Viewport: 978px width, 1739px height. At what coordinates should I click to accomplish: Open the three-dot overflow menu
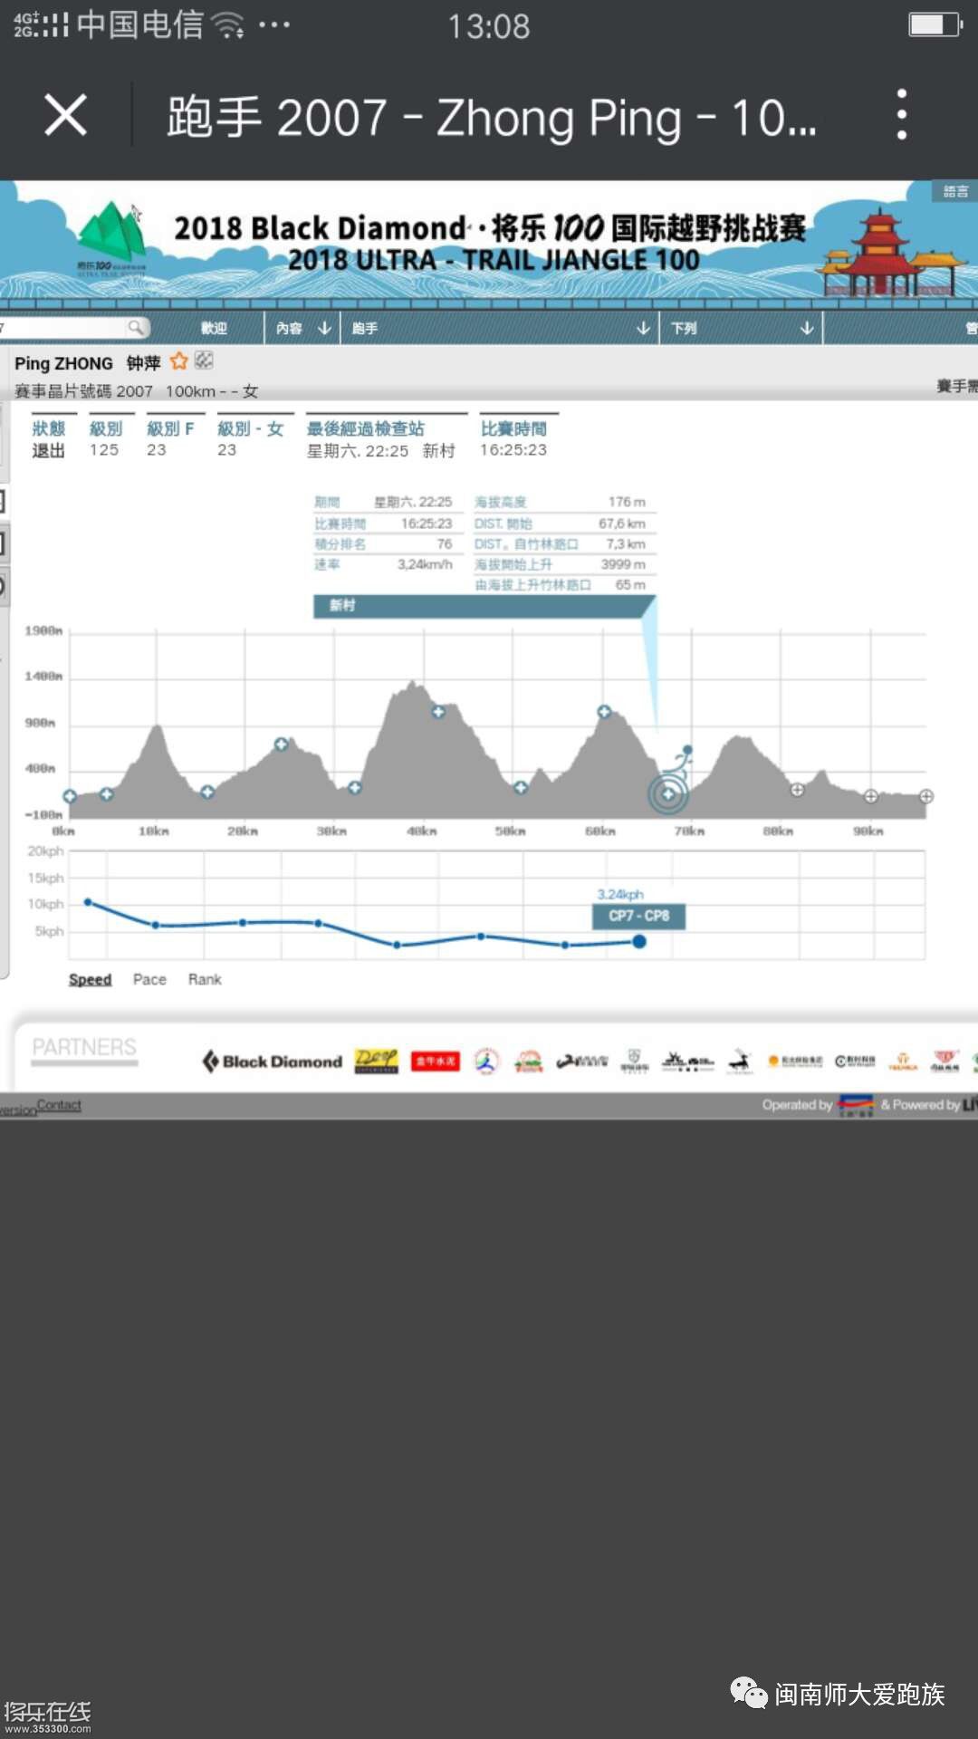coord(900,115)
